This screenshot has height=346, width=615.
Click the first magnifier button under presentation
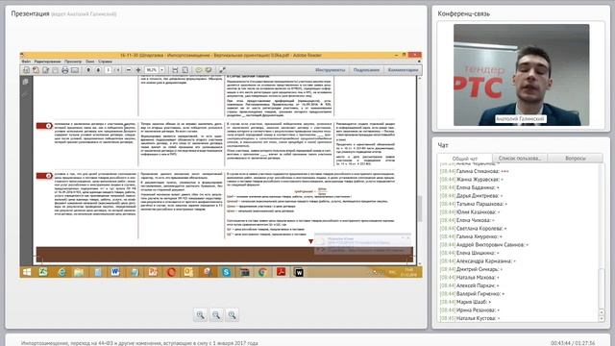tap(201, 315)
